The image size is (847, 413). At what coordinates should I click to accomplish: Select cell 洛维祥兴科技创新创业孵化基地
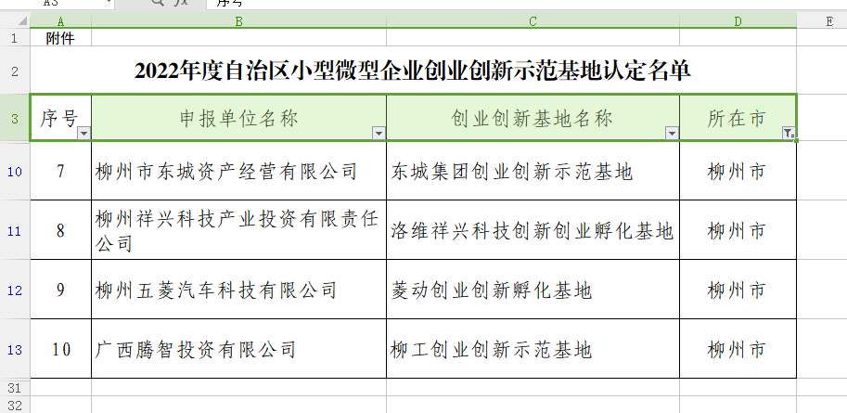(533, 231)
